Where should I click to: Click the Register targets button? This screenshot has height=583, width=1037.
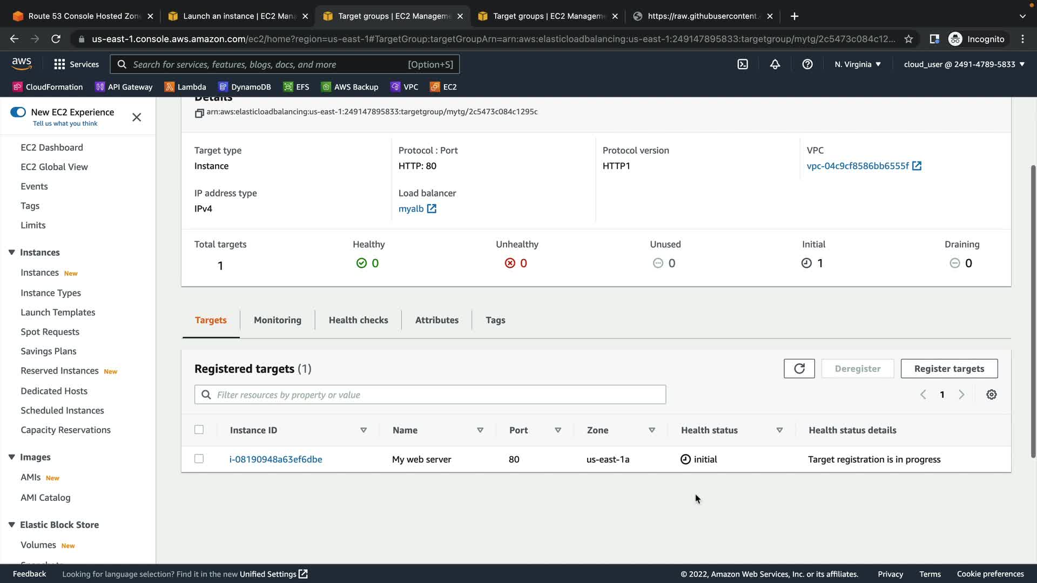coord(948,369)
